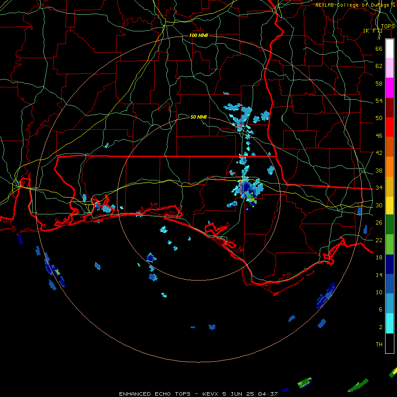Click the legend value 34
The width and height of the screenshot is (397, 397).
pyautogui.click(x=379, y=188)
